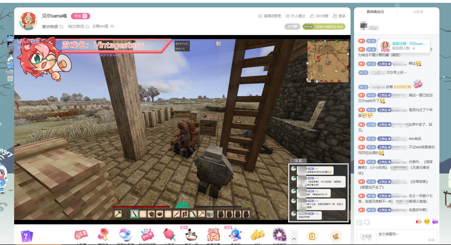The width and height of the screenshot is (451, 245).
Task: Expand the gift list with the up chevron
Action: [x=294, y=239]
